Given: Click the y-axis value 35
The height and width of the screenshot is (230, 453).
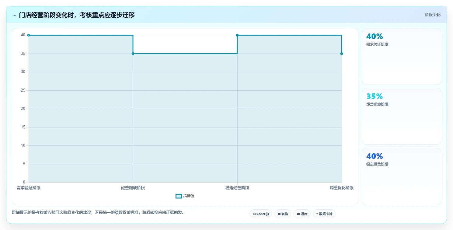Looking at the screenshot, I should pyautogui.click(x=23, y=54).
